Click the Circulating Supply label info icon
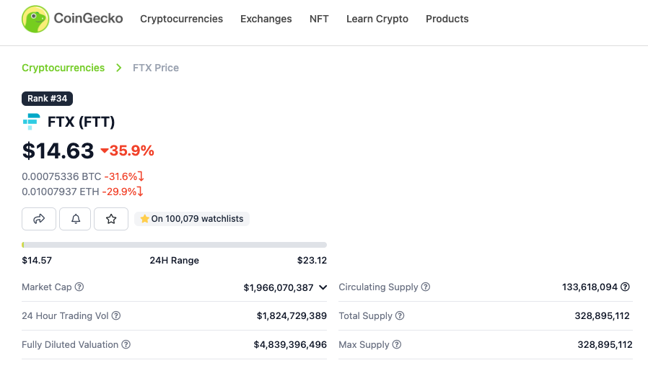This screenshot has width=648, height=368. coord(426,287)
